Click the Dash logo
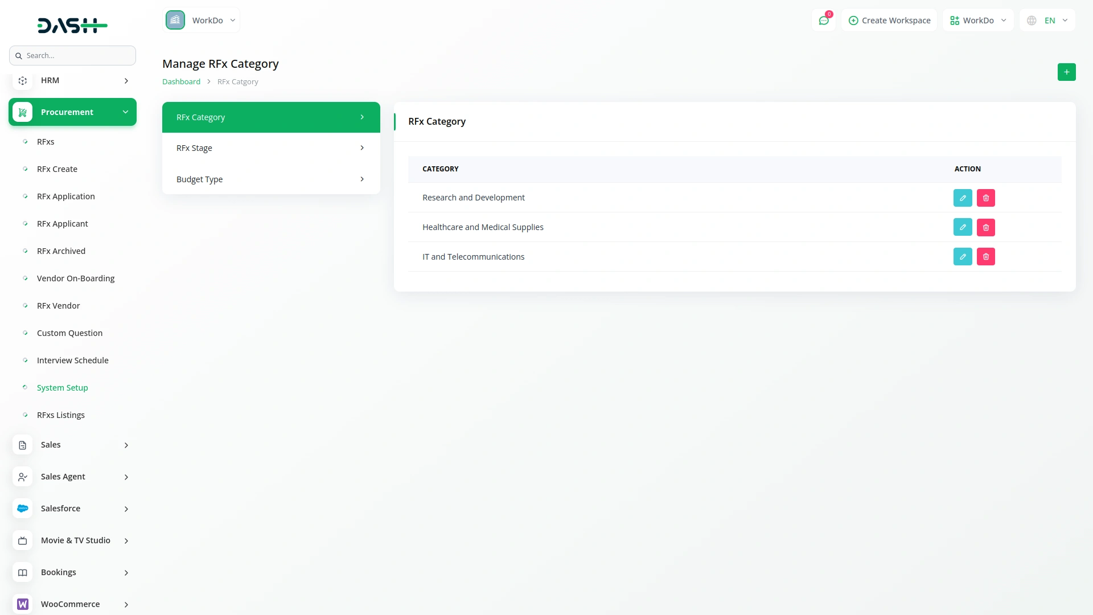Screen dimensions: 1093x615 [72, 26]
